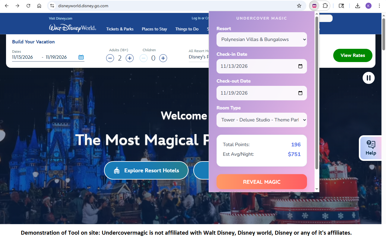
Task: Click the browser Home icon
Action: tap(39, 5)
